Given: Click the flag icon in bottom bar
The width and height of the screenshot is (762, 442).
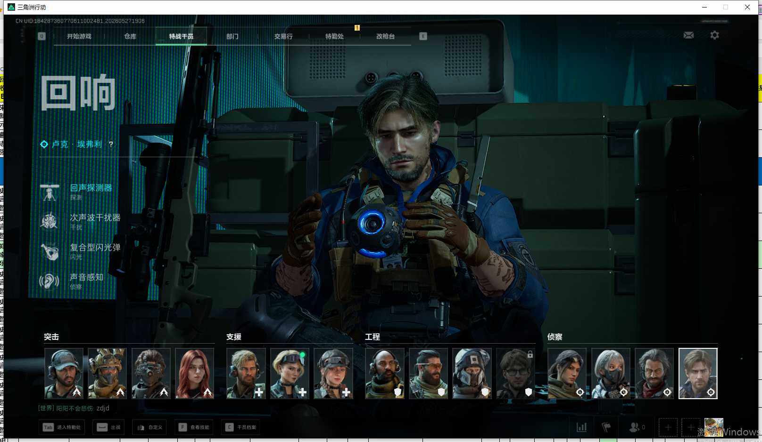Looking at the screenshot, I should coord(606,427).
